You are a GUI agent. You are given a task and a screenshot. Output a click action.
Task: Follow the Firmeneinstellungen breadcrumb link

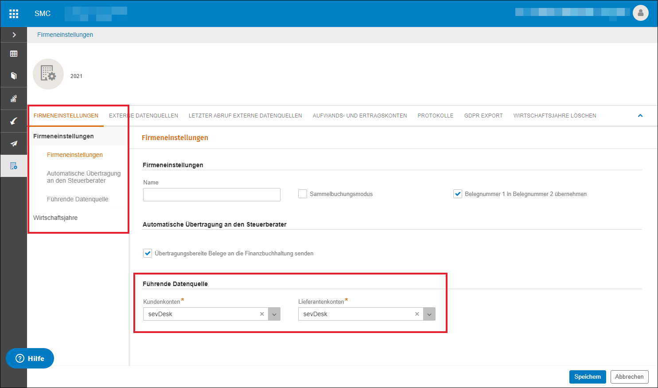pyautogui.click(x=65, y=35)
